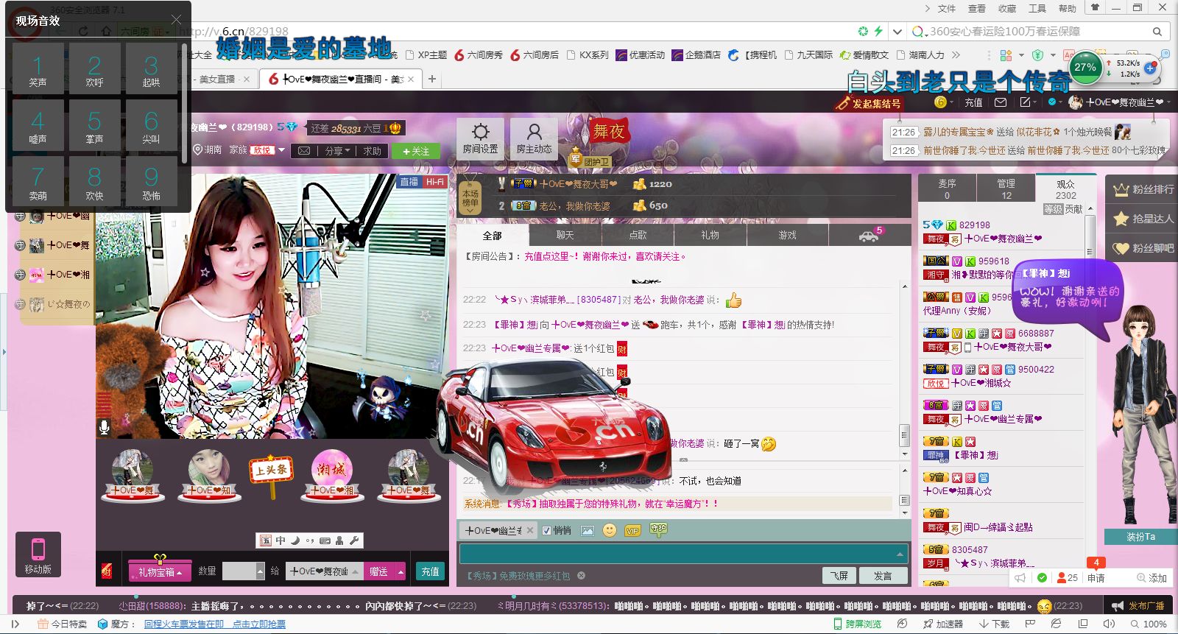
Task: Select the 全部 chat tab
Action: (492, 235)
